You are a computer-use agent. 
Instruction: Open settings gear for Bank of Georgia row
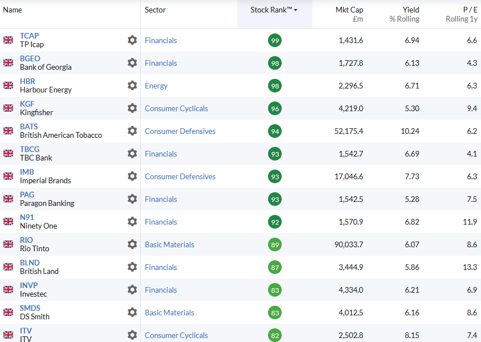(x=132, y=62)
